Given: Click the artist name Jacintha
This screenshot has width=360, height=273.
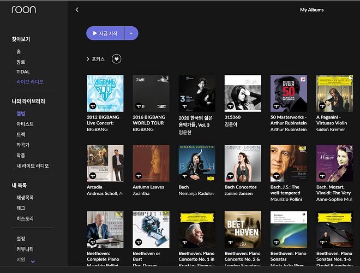Looking at the screenshot, I should point(141,193).
